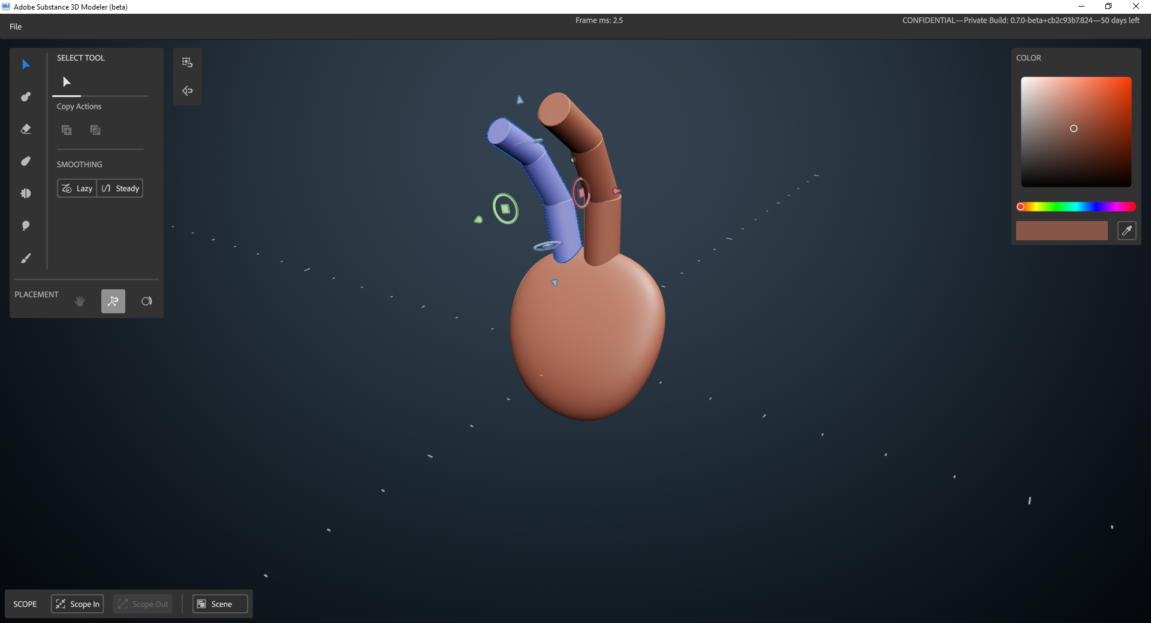Click the blue cone gizmo below tube
The width and height of the screenshot is (1151, 623).
click(x=555, y=283)
